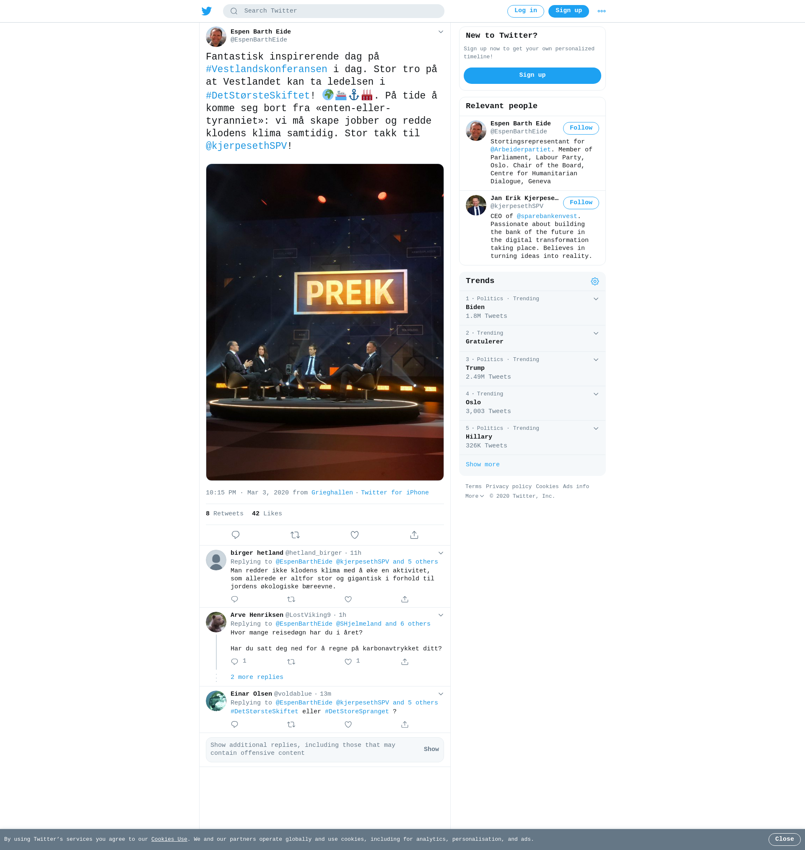Open chevron menu on birger hetland's reply
Image resolution: width=805 pixels, height=850 pixels.
point(440,553)
